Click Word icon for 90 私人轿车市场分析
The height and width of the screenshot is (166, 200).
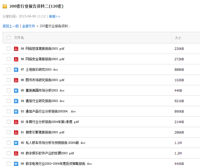pos(16,143)
